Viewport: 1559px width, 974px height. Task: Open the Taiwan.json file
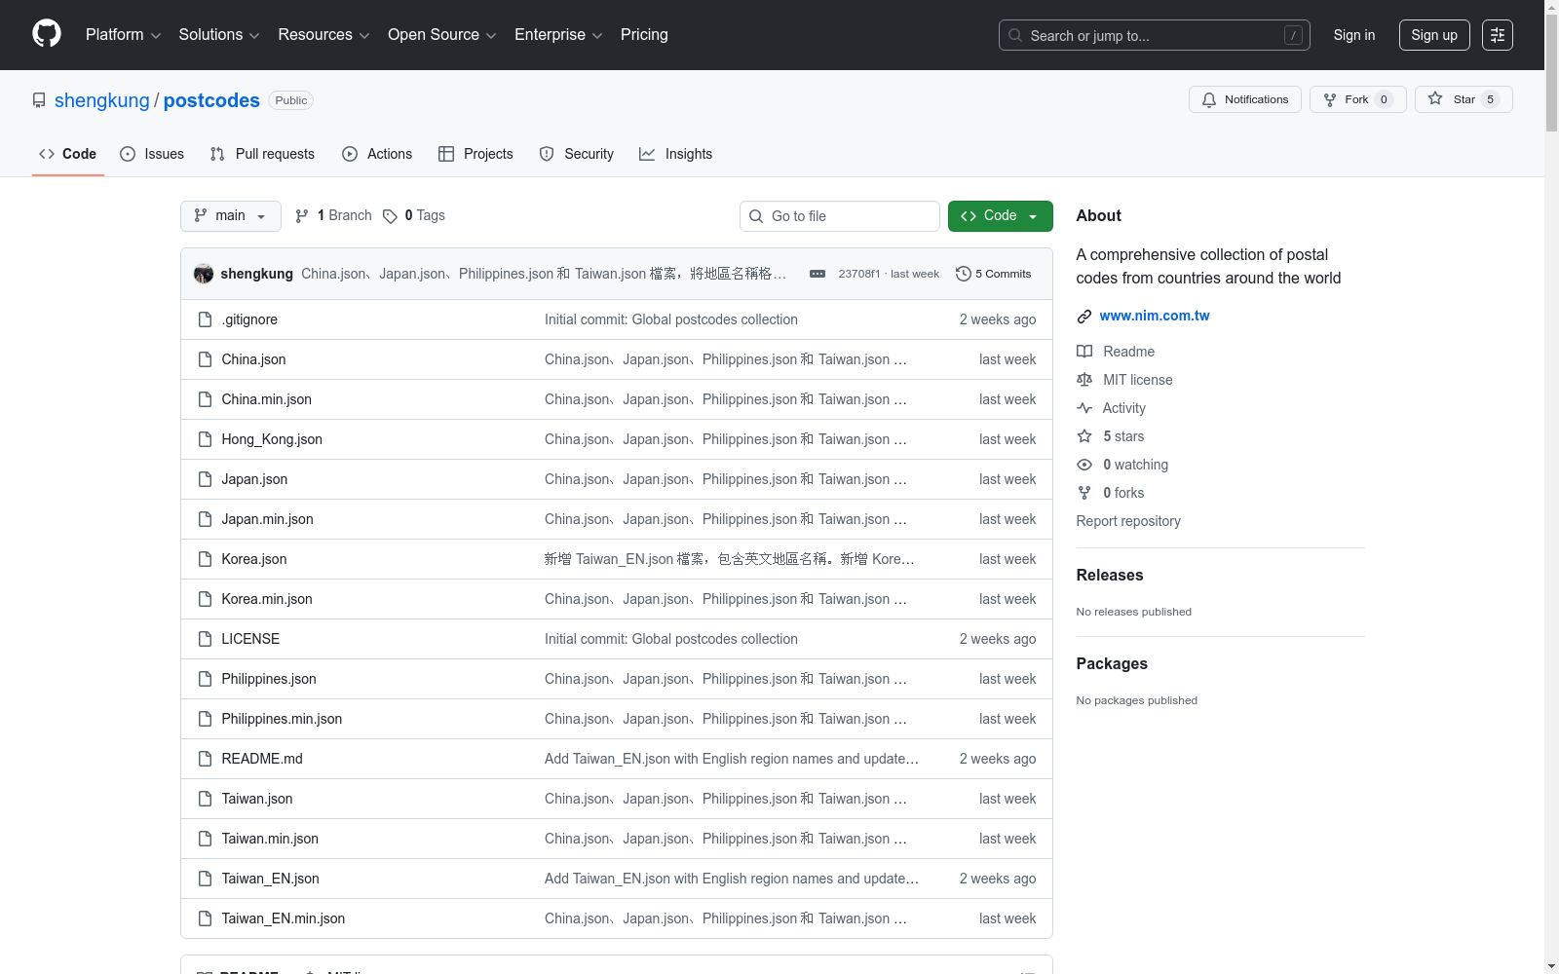(257, 799)
